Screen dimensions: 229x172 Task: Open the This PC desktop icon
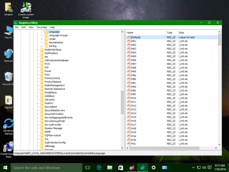click(8, 32)
